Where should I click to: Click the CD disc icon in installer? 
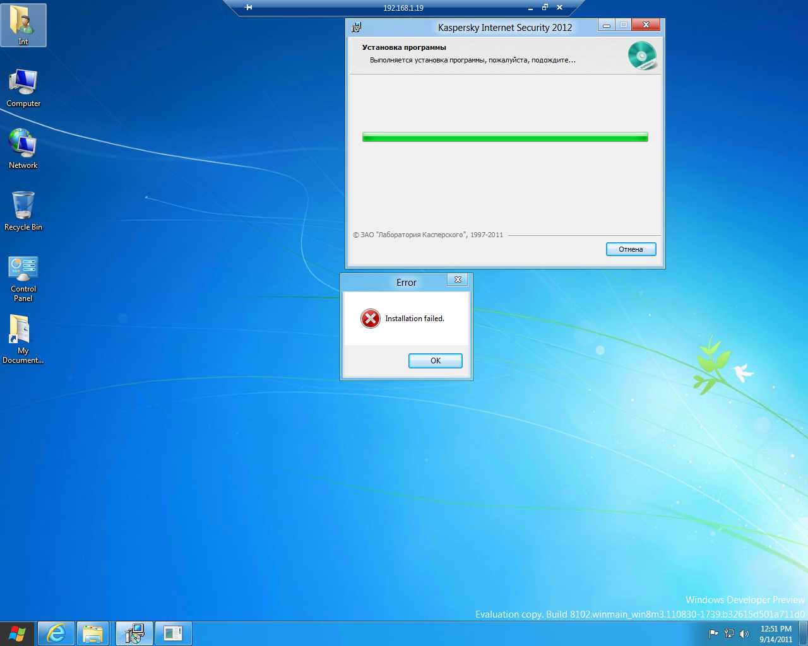tap(642, 56)
